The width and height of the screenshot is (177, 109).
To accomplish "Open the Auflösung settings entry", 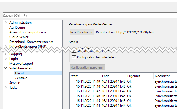I will (x=17, y=27).
